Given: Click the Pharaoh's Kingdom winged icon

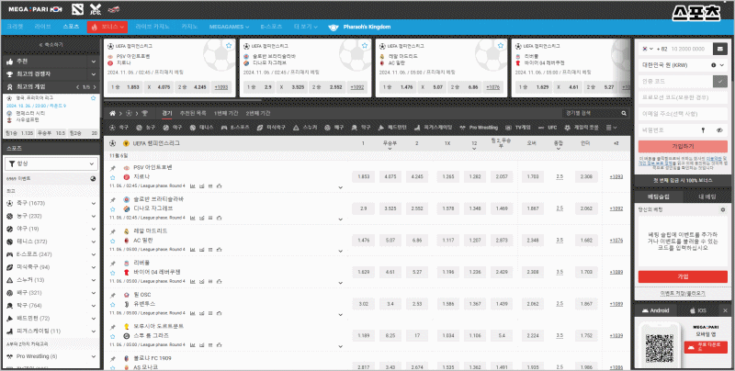Looking at the screenshot, I should point(334,28).
